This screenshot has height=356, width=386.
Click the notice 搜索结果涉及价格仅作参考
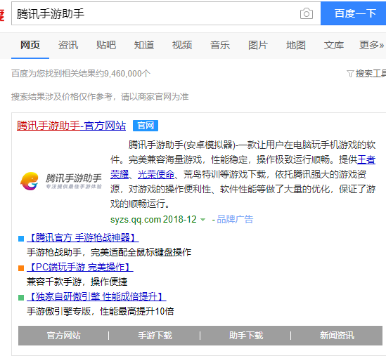100,97
